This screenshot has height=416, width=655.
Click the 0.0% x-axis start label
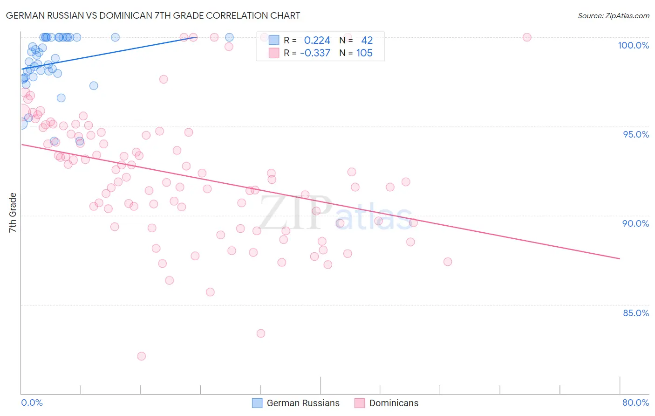32,402
